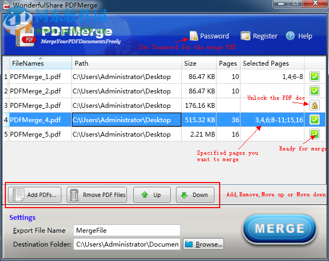This screenshot has width=329, height=261.
Task: Click the empty Selected Pages cell for PDFMerge_2.pdf
Action: 272,91
